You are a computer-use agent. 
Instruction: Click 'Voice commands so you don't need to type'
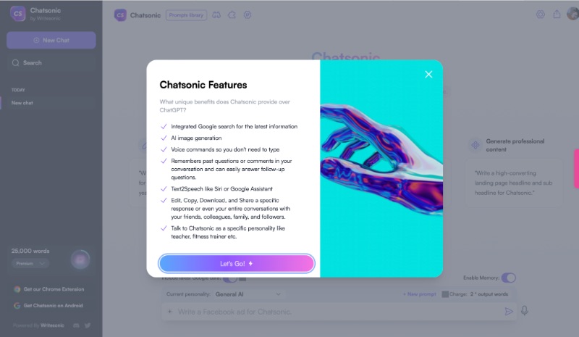click(225, 149)
